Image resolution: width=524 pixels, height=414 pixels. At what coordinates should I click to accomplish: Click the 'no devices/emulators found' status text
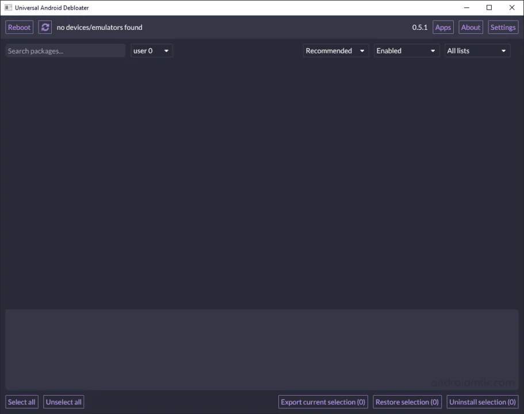[x=100, y=28]
